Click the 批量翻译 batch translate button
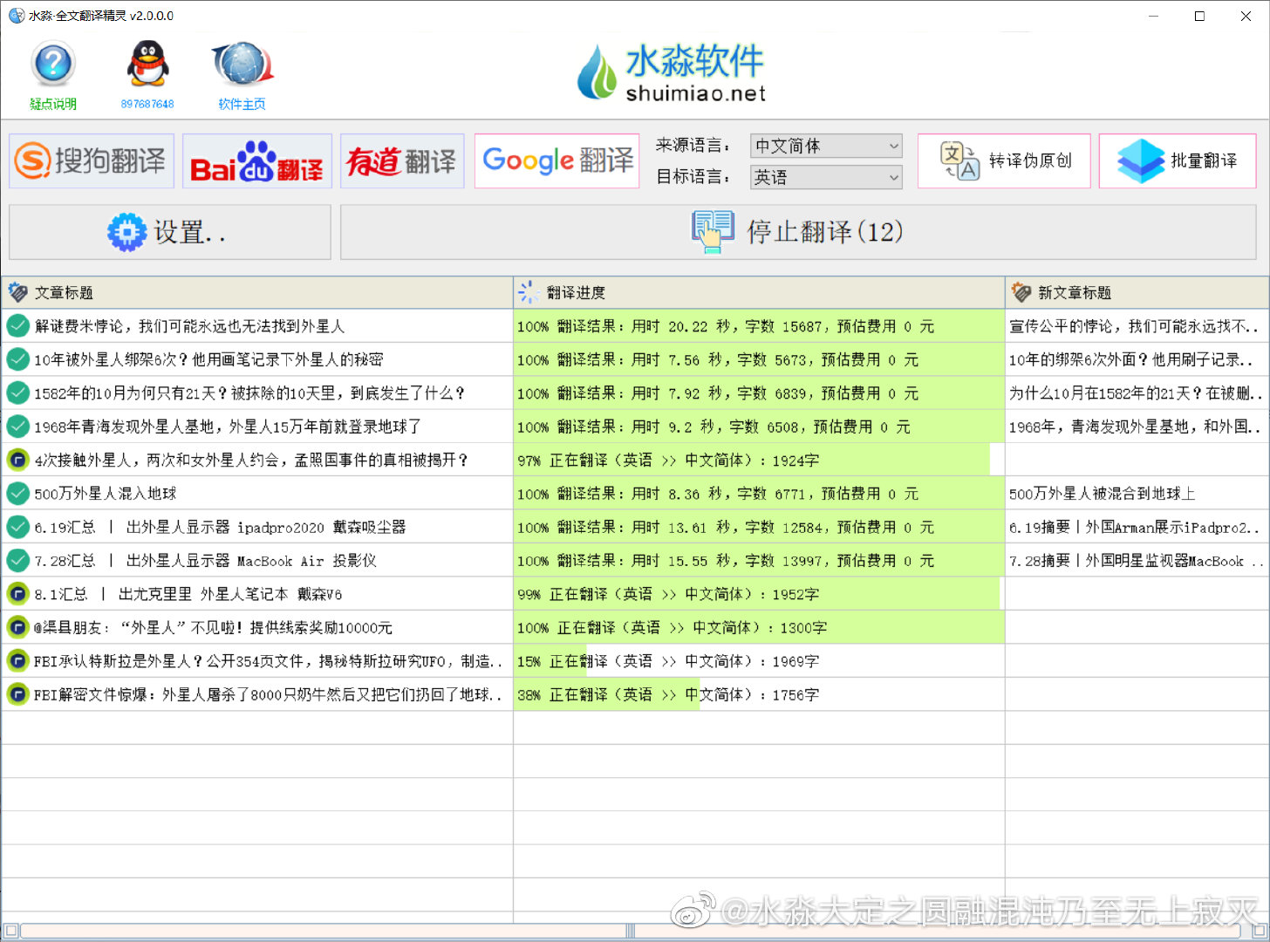This screenshot has height=942, width=1270. 1177,161
